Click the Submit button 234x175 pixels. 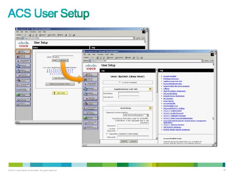tap(124, 141)
